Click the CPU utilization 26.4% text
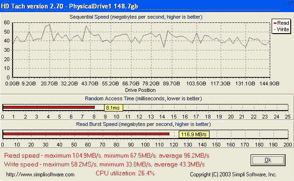 [125, 174]
